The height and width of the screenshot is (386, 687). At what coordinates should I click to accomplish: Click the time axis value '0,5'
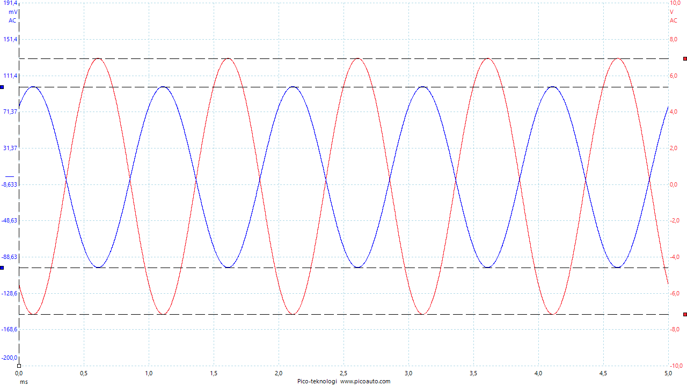84,373
